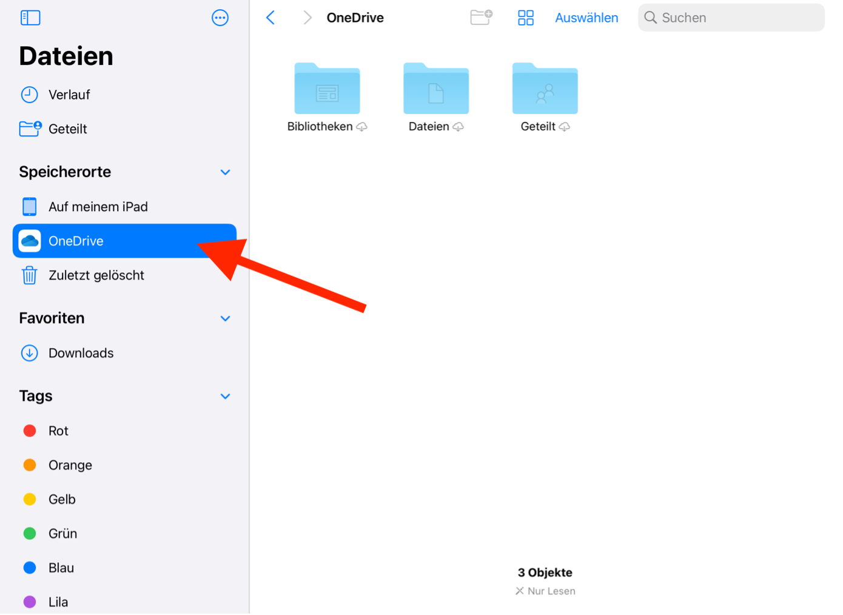Collapse the Favoriten section
The image size is (843, 615).
225,318
